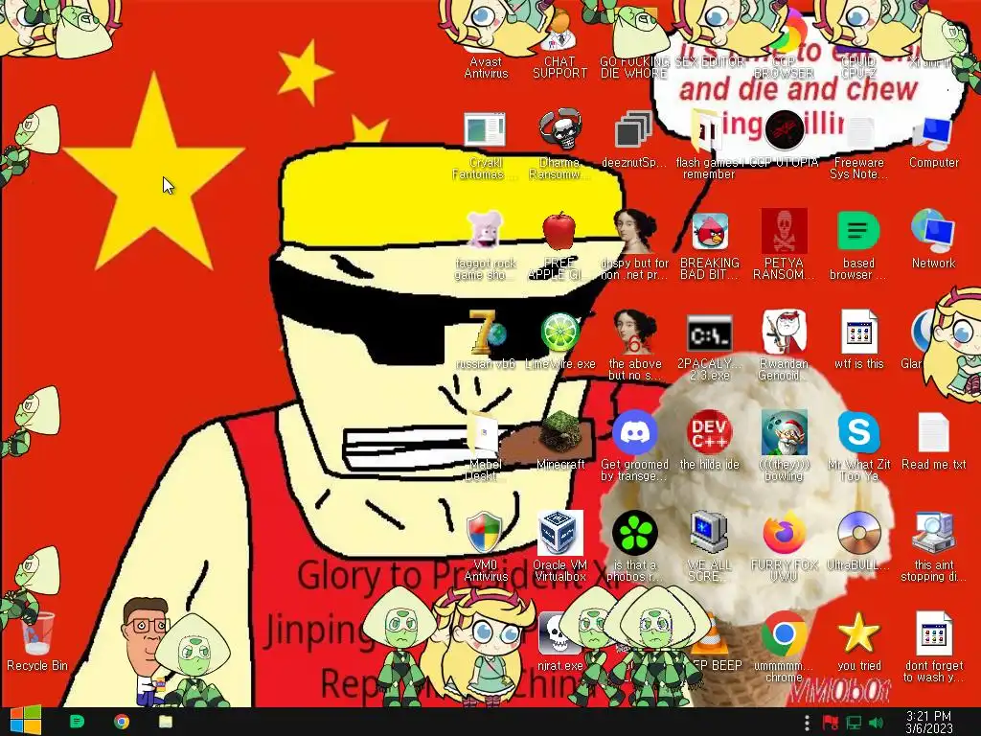The height and width of the screenshot is (736, 981).
Task: Open the VM0 Antivirus shield icon
Action: 486,547
